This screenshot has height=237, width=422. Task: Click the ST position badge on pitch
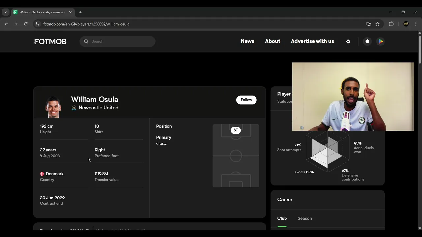click(236, 130)
